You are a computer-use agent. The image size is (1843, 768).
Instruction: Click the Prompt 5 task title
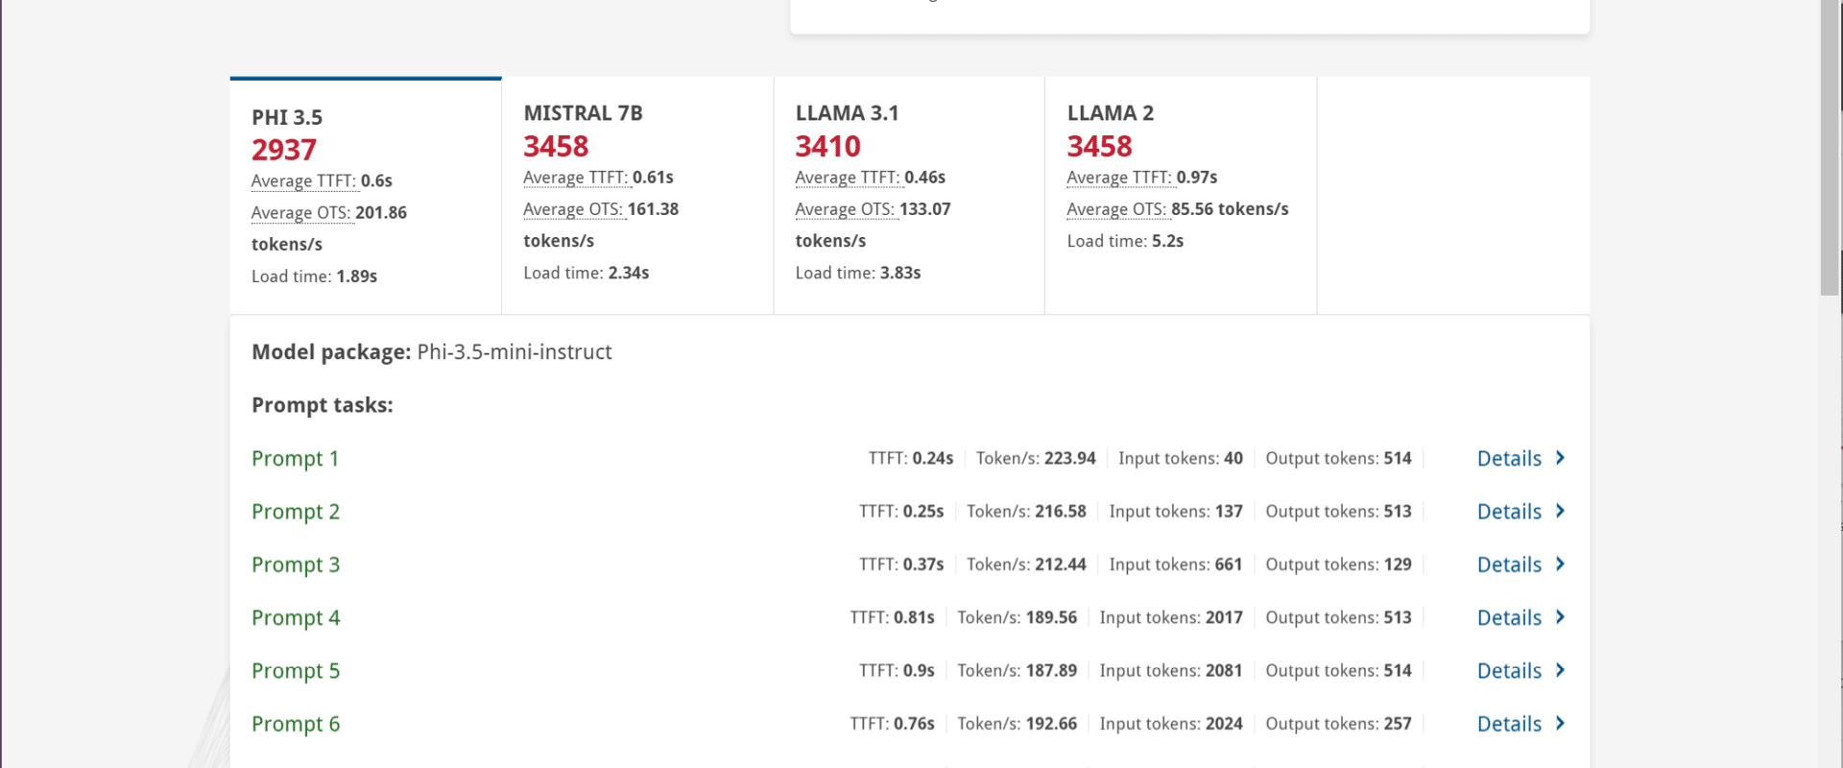[296, 671]
